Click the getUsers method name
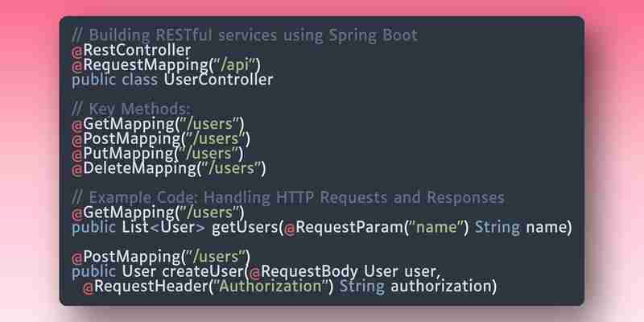644x322 pixels. 245,228
